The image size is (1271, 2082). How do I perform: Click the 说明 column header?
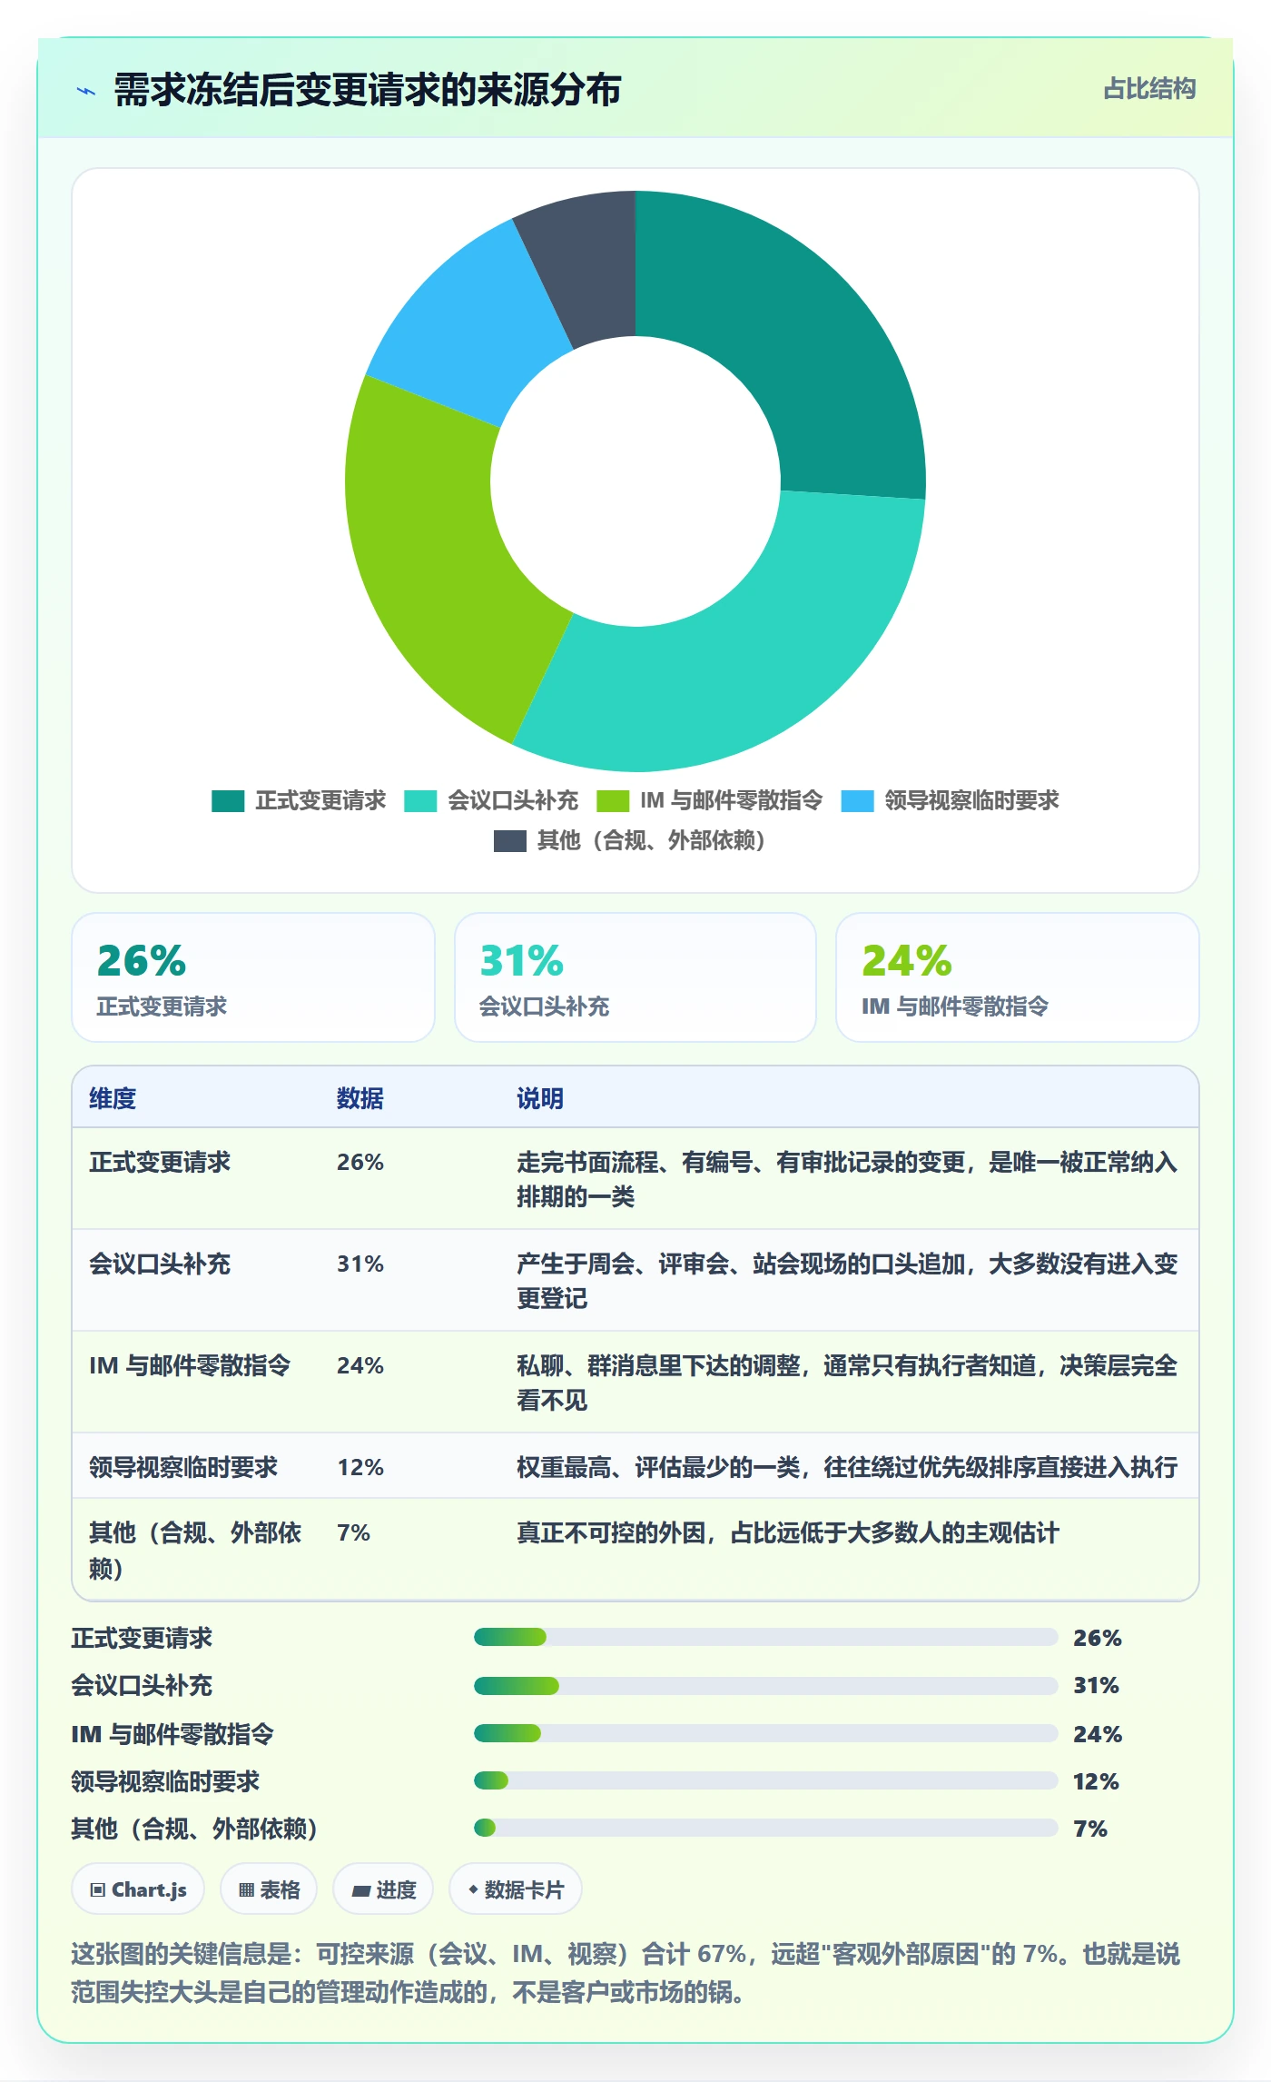(x=540, y=1098)
